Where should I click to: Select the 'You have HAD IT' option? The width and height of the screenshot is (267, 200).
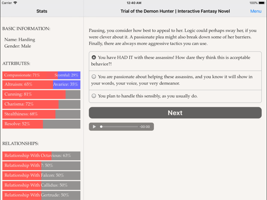point(175,61)
